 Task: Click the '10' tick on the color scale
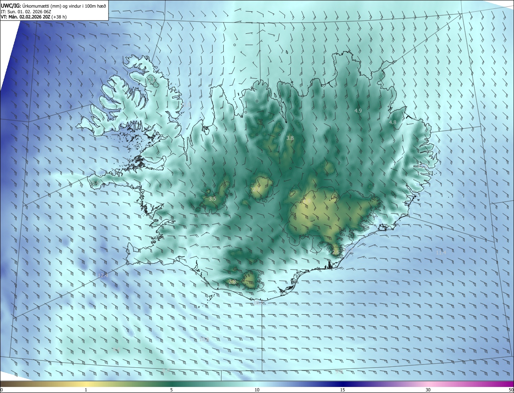click(x=257, y=390)
